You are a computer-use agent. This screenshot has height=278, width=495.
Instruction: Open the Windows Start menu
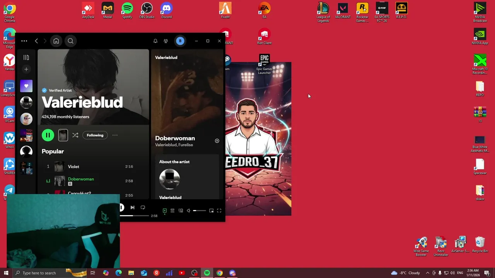pyautogui.click(x=6, y=273)
